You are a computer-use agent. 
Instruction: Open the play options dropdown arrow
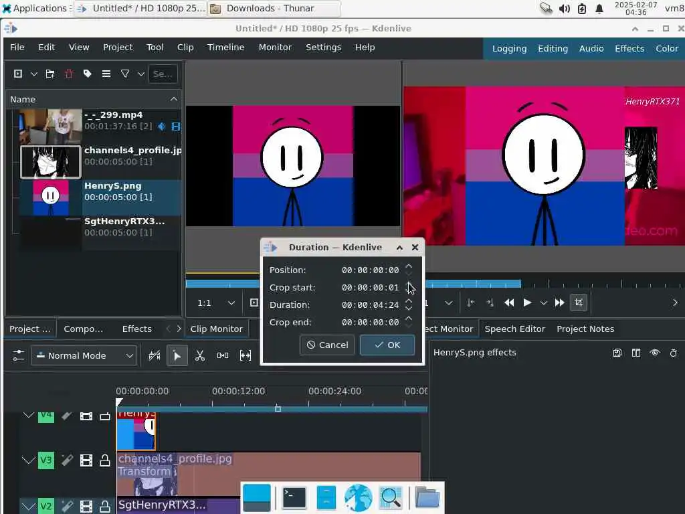(543, 303)
